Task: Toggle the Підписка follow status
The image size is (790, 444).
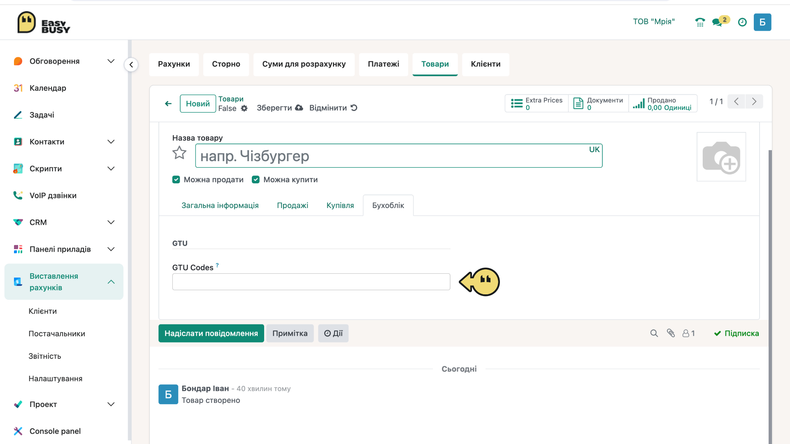Action: [737, 333]
